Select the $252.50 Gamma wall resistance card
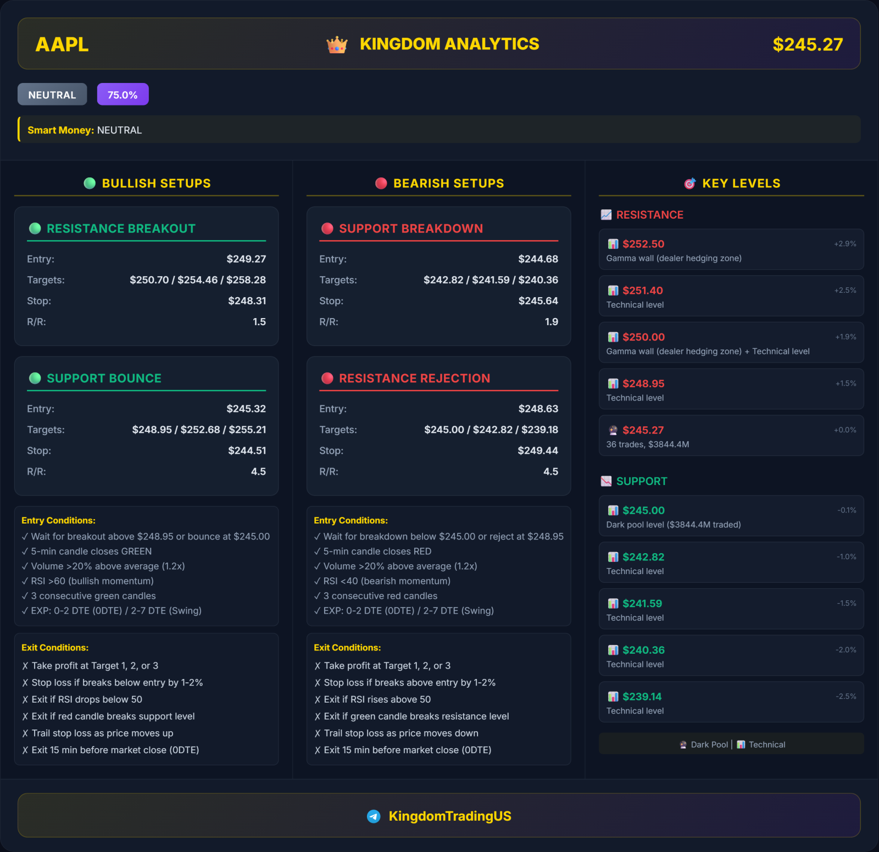 click(x=731, y=249)
